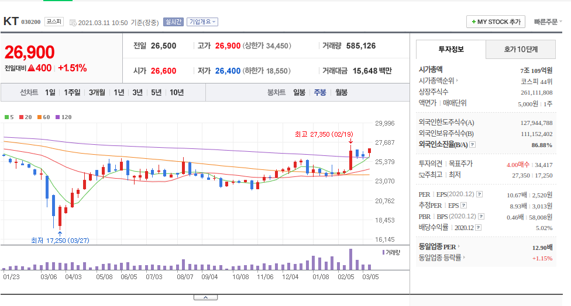Image resolution: width=571 pixels, height=306 pixels.
Task: Select the 주봉 candle chart
Action: pyautogui.click(x=320, y=93)
